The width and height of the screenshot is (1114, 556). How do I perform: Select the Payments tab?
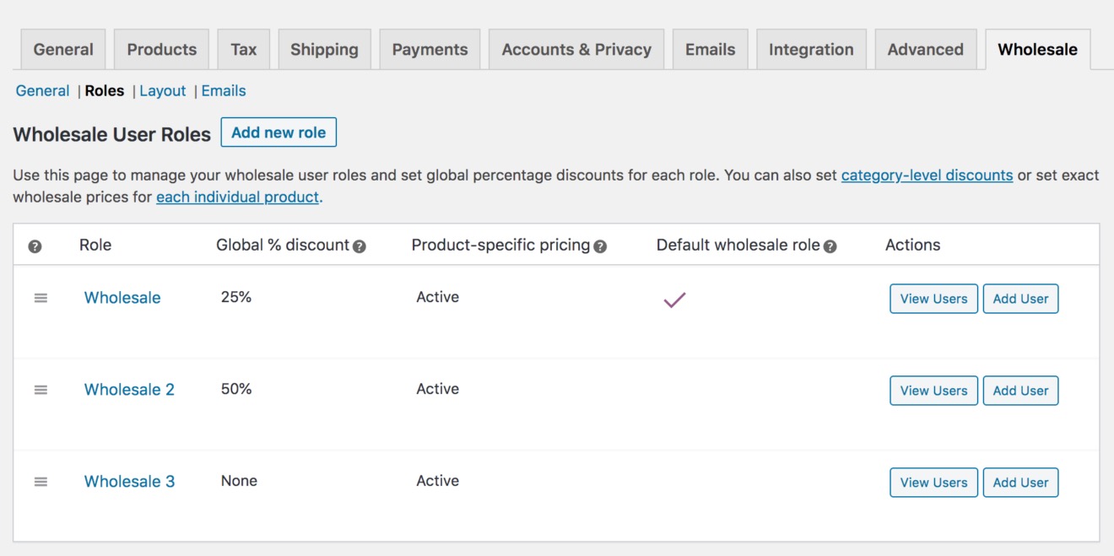430,50
